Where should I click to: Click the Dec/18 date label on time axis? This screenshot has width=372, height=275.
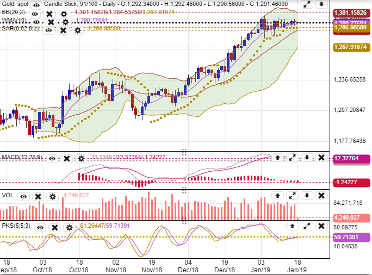pos(189,270)
